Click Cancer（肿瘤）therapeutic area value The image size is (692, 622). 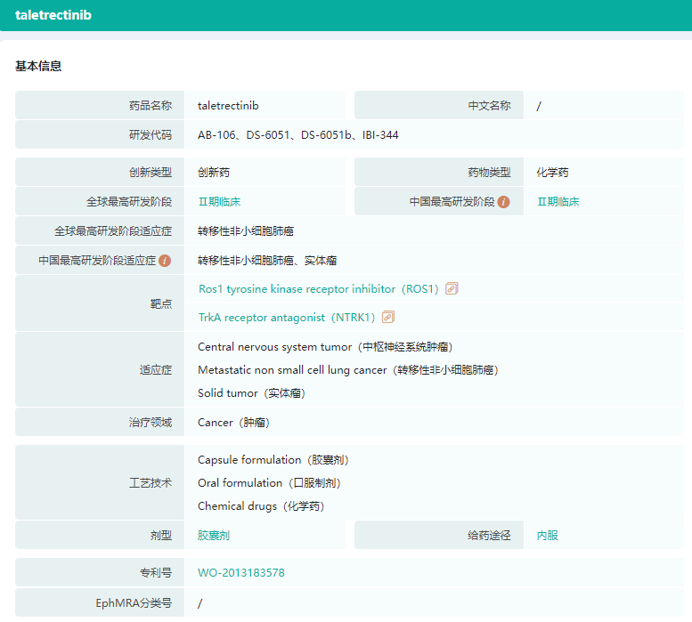pos(233,423)
